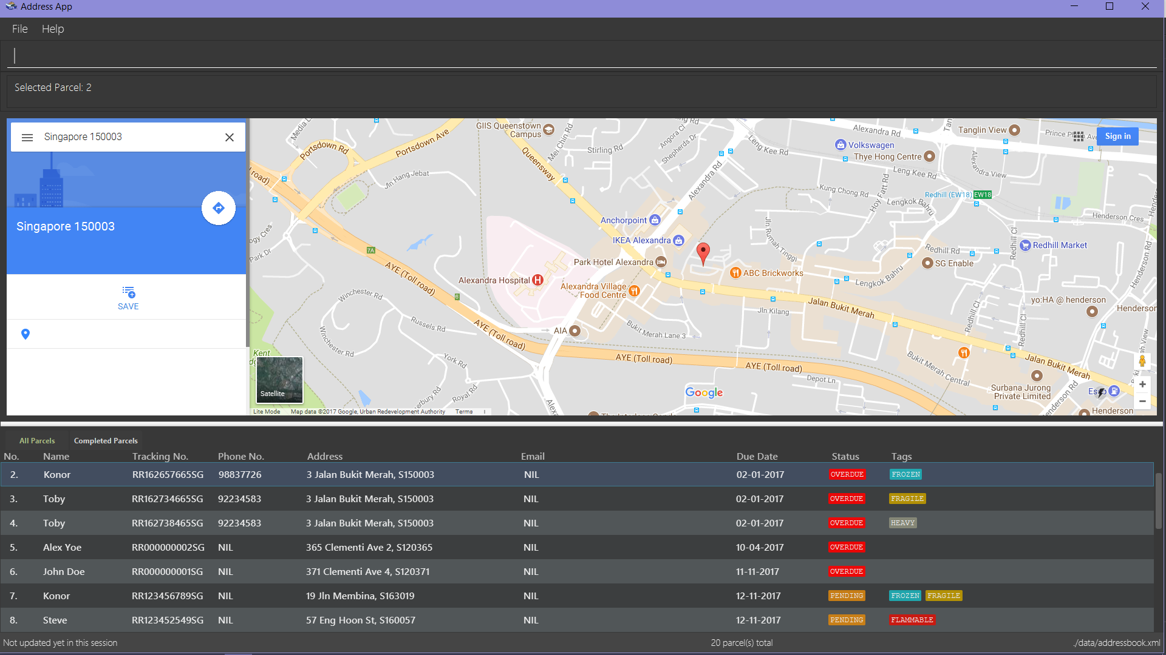This screenshot has width=1166, height=655.
Task: Click Tanglin View marker icon
Action: 1014,130
